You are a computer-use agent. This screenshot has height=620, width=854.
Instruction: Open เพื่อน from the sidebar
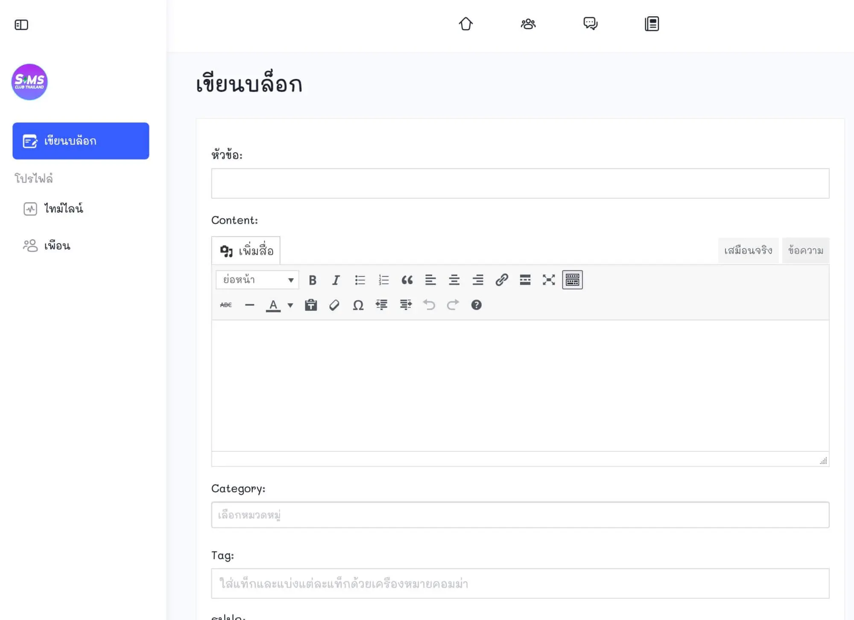[x=47, y=246]
